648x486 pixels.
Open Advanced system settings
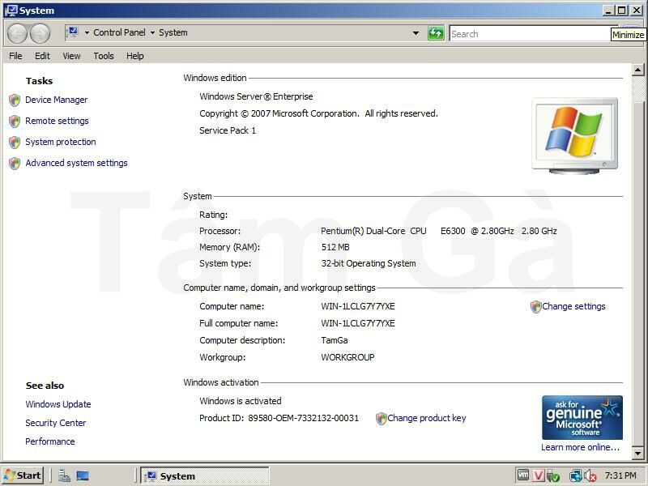pos(76,163)
